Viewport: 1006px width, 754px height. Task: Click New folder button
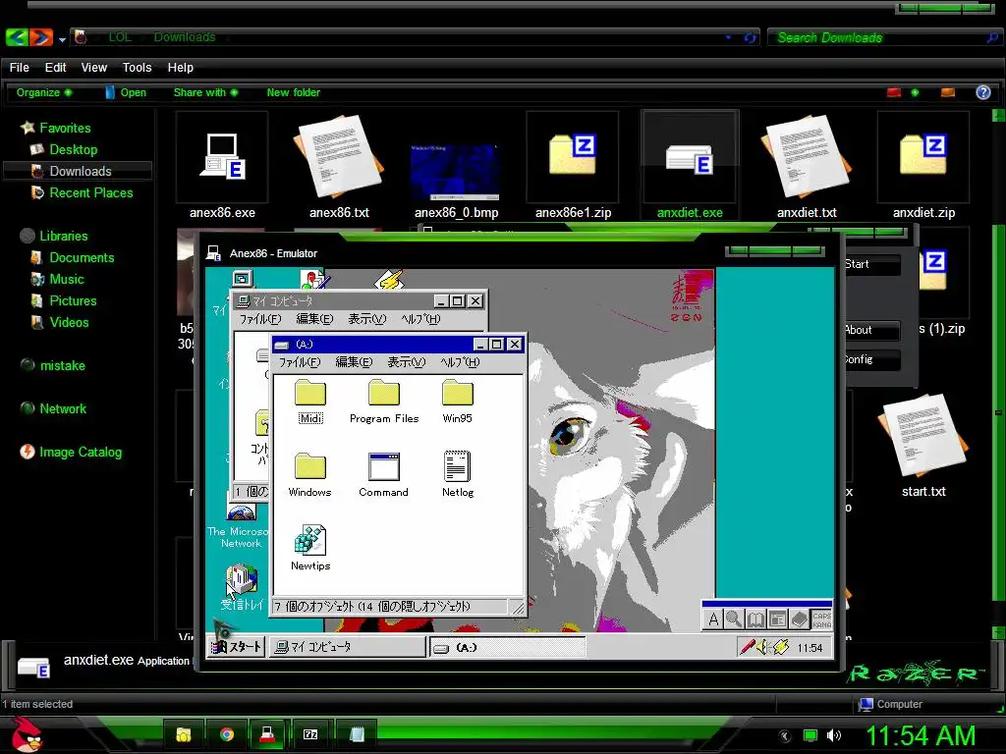click(x=293, y=92)
